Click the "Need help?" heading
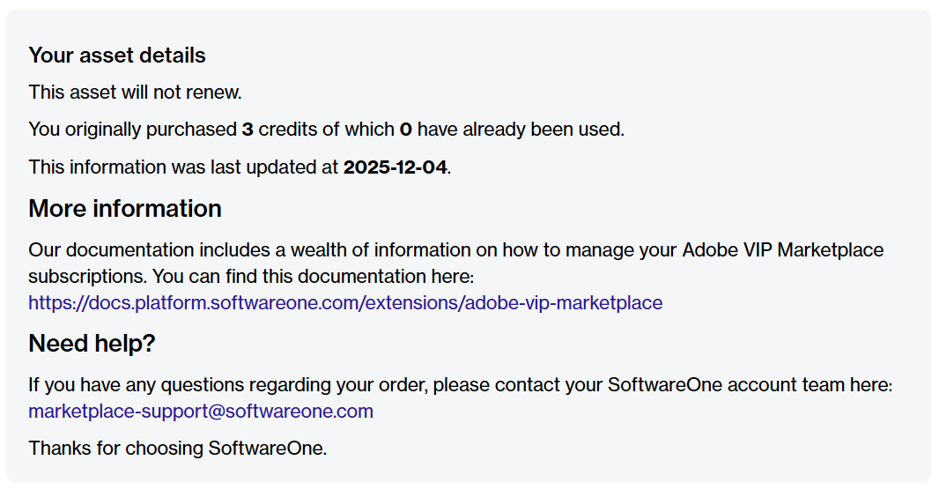Screen dimensions: 939x490 pos(92,344)
